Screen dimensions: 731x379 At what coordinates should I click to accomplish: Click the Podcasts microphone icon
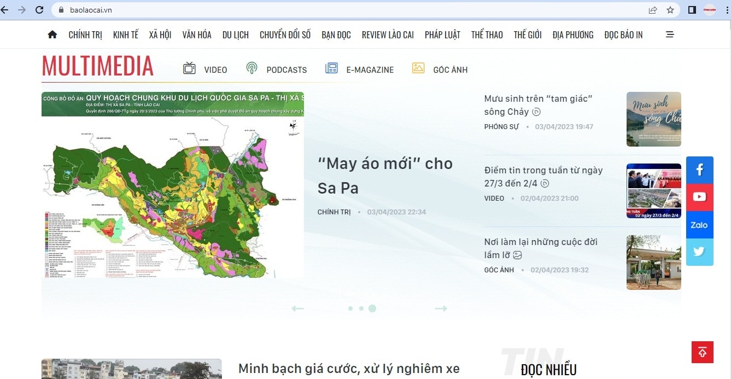click(252, 68)
